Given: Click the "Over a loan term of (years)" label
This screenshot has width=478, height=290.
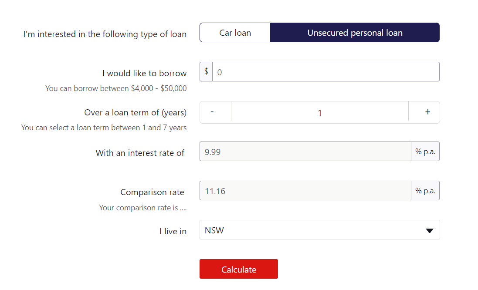Looking at the screenshot, I should click(135, 112).
